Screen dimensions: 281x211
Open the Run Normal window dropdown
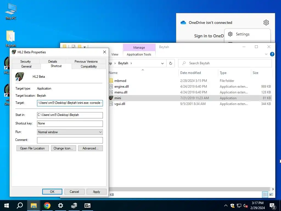click(70, 132)
